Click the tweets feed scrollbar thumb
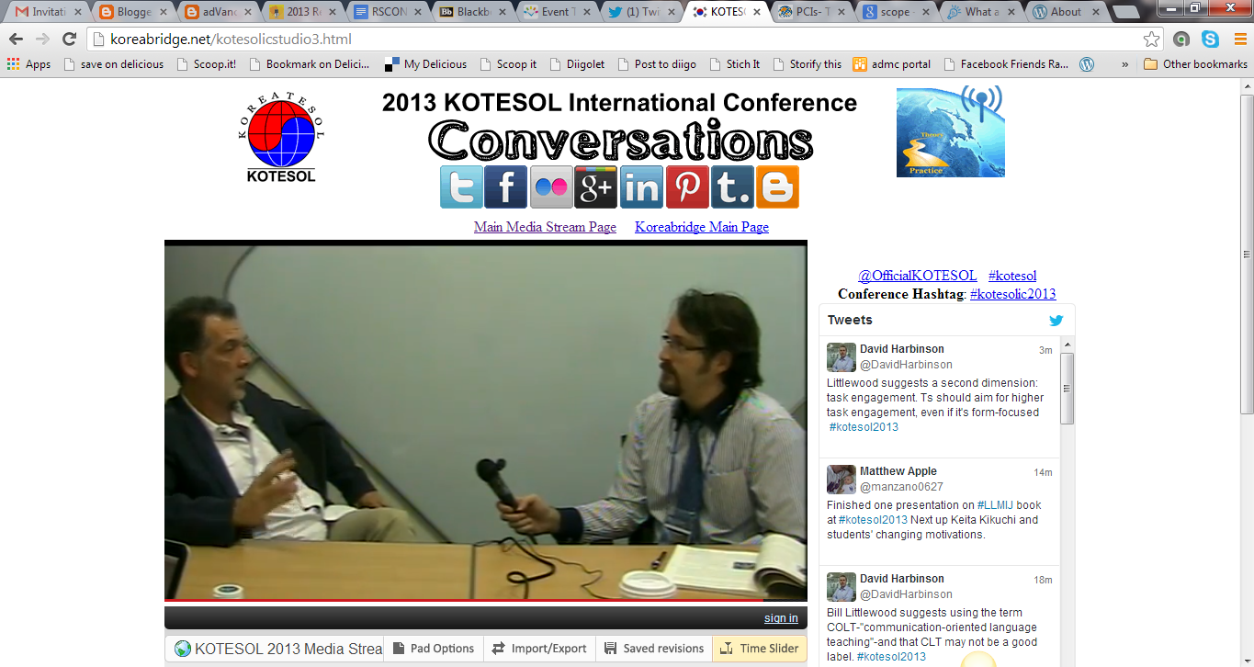Viewport: 1254px width, 667px height. click(x=1067, y=388)
